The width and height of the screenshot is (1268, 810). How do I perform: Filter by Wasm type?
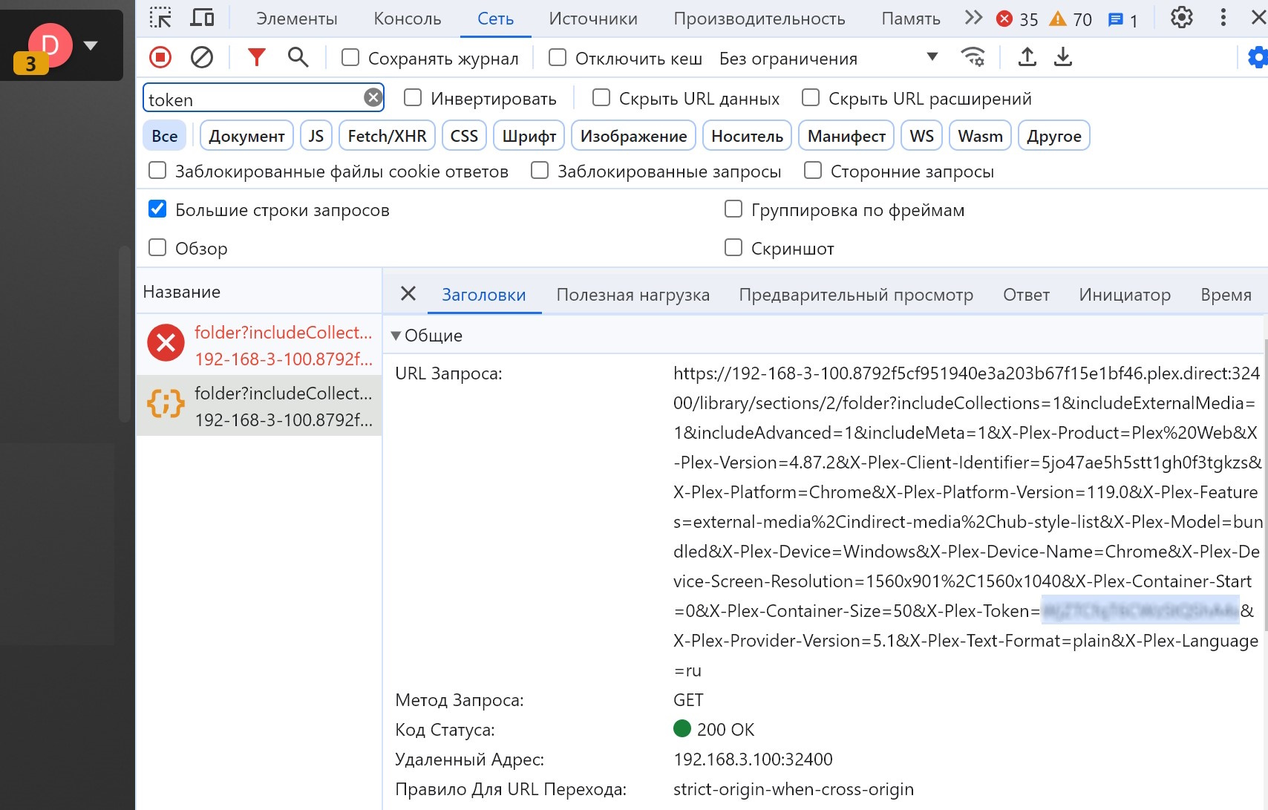[x=980, y=136]
